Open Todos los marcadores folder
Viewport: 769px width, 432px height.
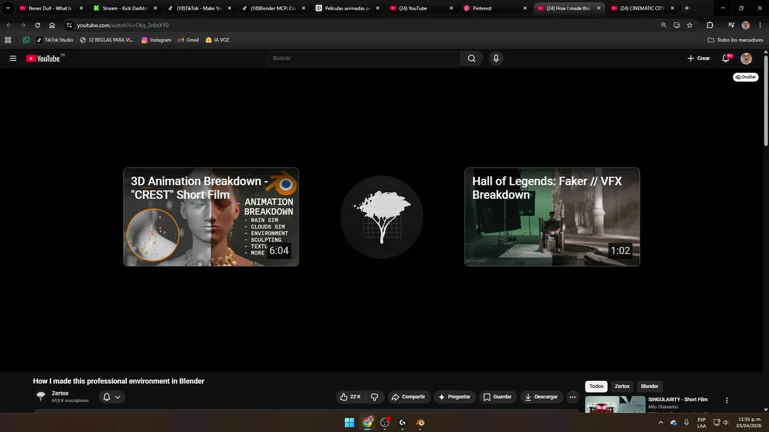735,40
